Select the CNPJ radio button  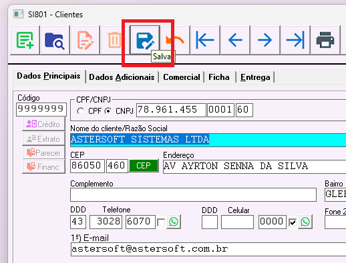coord(108,111)
